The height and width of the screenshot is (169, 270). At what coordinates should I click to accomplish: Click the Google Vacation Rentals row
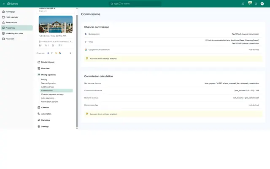pos(173,50)
